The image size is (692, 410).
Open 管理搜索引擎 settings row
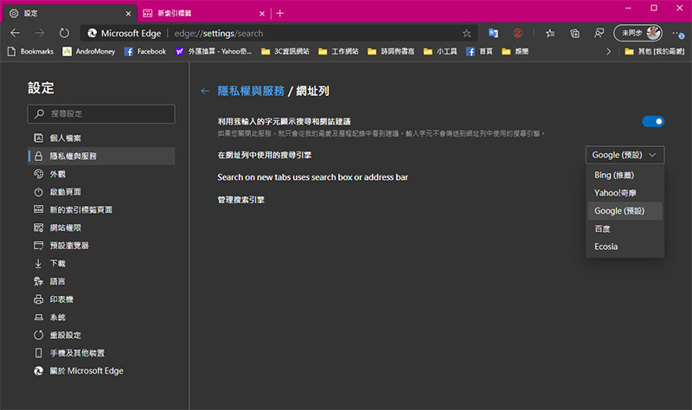tap(240, 200)
